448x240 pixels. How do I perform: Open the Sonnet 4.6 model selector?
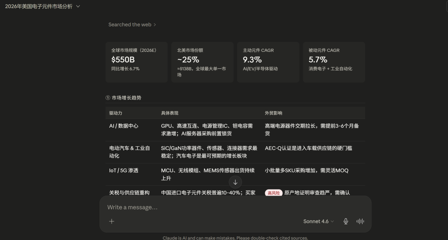tap(318, 221)
